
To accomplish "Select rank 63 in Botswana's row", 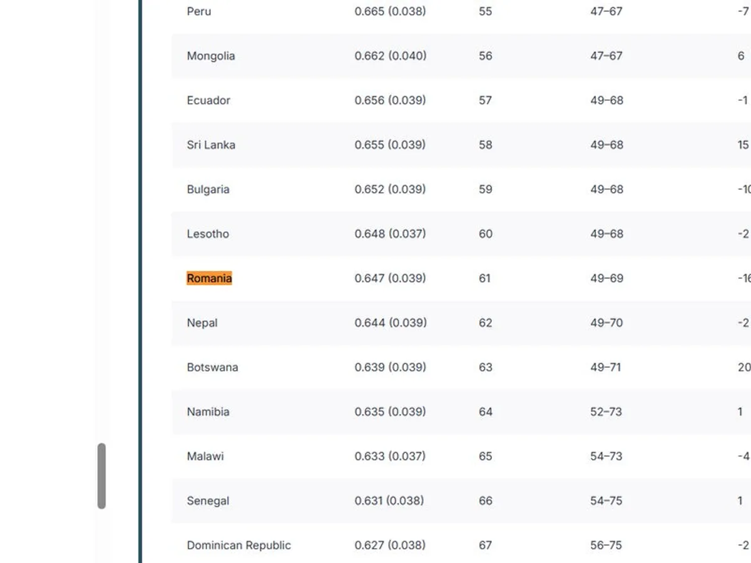I will click(x=486, y=367).
